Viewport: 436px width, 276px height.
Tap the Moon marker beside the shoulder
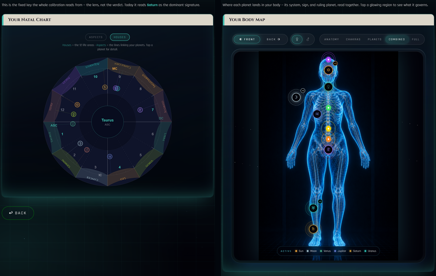coord(296,97)
